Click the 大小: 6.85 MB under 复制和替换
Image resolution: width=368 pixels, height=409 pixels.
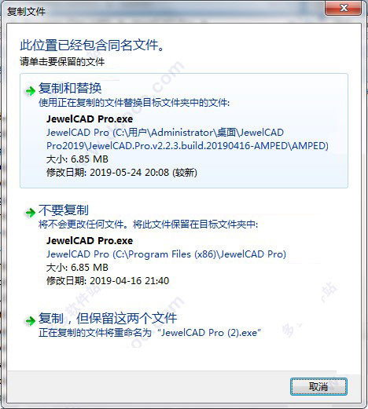click(77, 159)
